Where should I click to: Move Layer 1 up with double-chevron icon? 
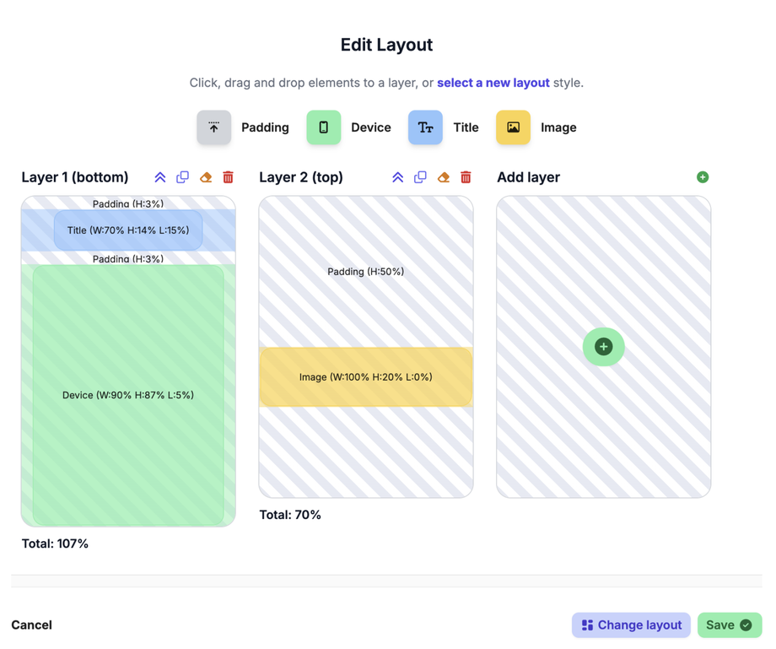tap(160, 177)
